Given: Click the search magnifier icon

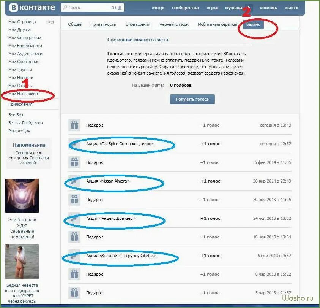Looking at the screenshot, I should (x=65, y=8).
